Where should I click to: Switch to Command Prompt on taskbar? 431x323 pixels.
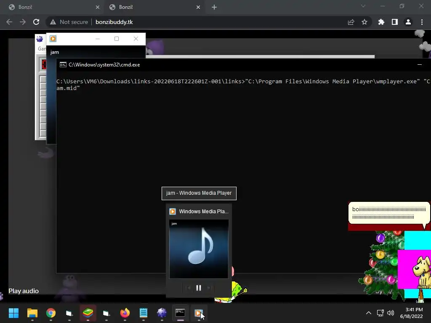(180, 313)
